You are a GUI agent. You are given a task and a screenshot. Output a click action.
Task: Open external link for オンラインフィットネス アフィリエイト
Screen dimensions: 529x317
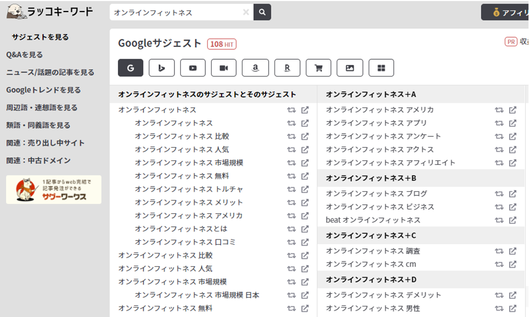click(x=512, y=163)
